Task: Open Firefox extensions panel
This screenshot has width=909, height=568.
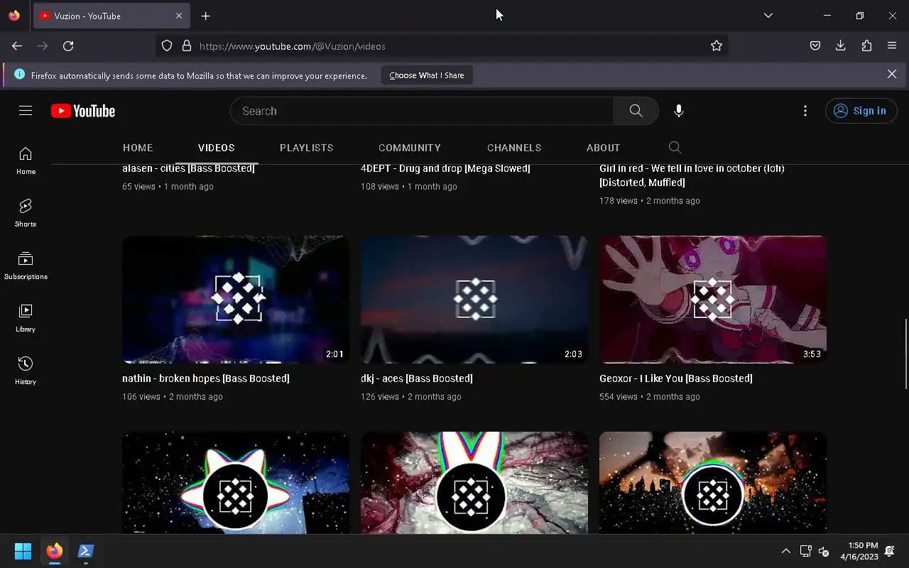Action: [866, 46]
